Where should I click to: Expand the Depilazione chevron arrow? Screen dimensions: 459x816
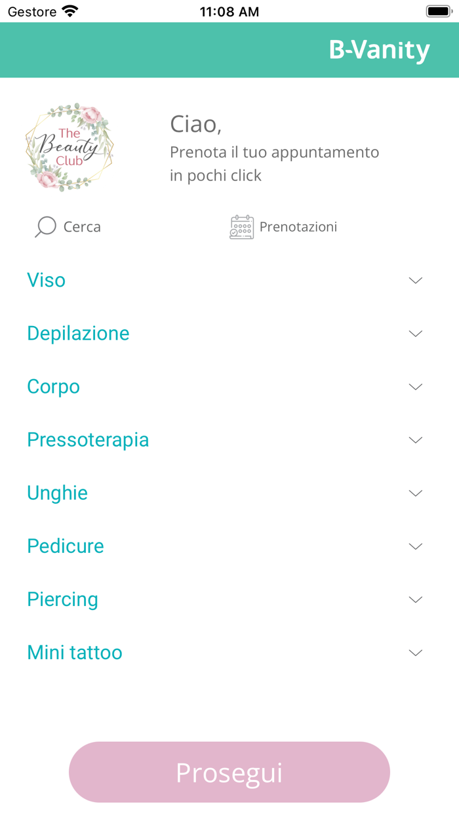pyautogui.click(x=415, y=334)
